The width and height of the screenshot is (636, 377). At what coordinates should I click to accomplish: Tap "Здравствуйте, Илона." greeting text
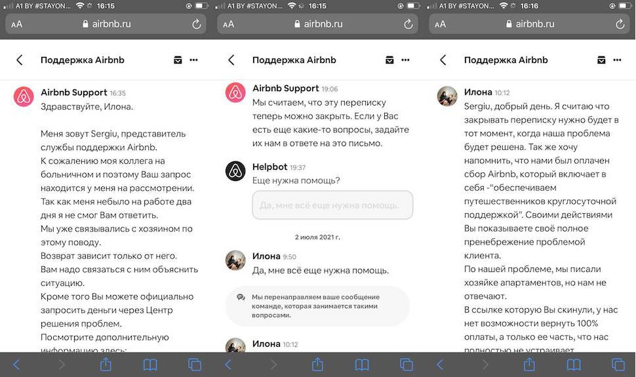pos(87,107)
